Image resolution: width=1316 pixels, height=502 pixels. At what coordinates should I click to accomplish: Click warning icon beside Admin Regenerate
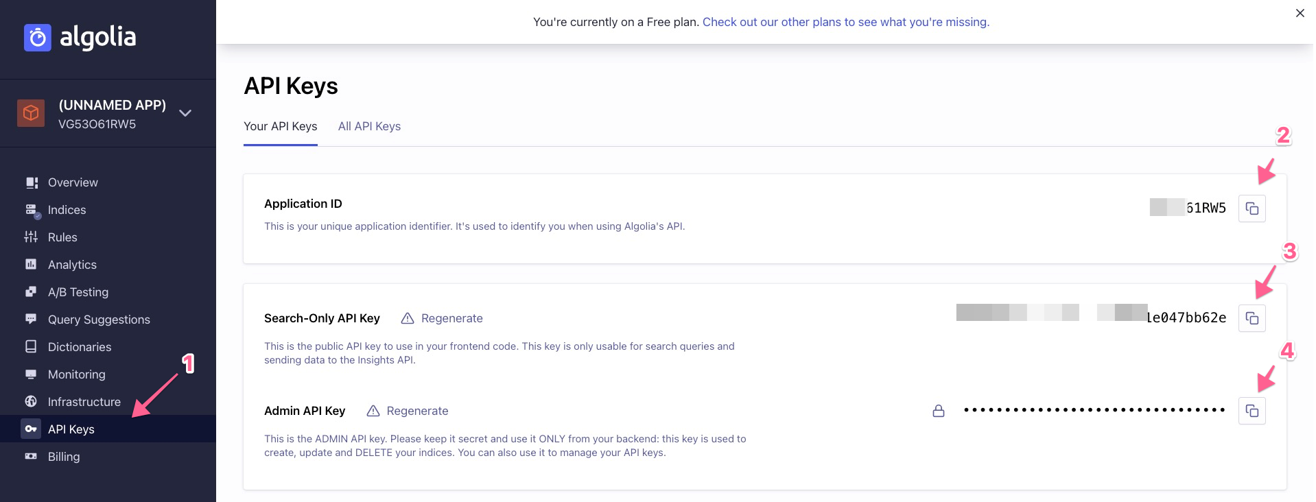pos(373,411)
